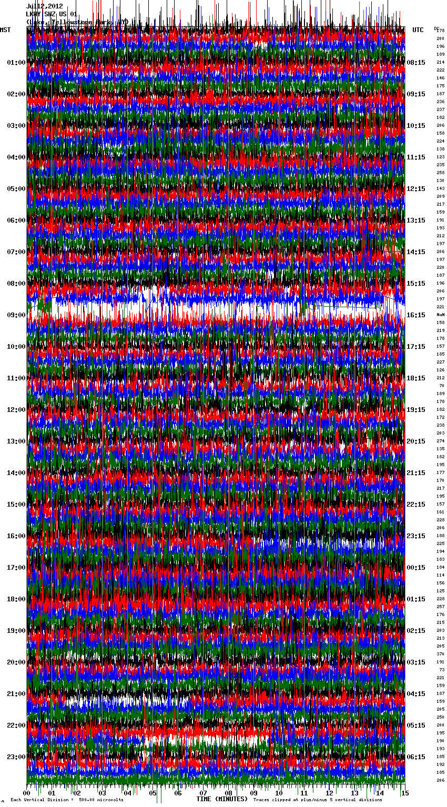Click the TIME (MINUTES) axis title
The width and height of the screenshot is (447, 807).
click(222, 799)
